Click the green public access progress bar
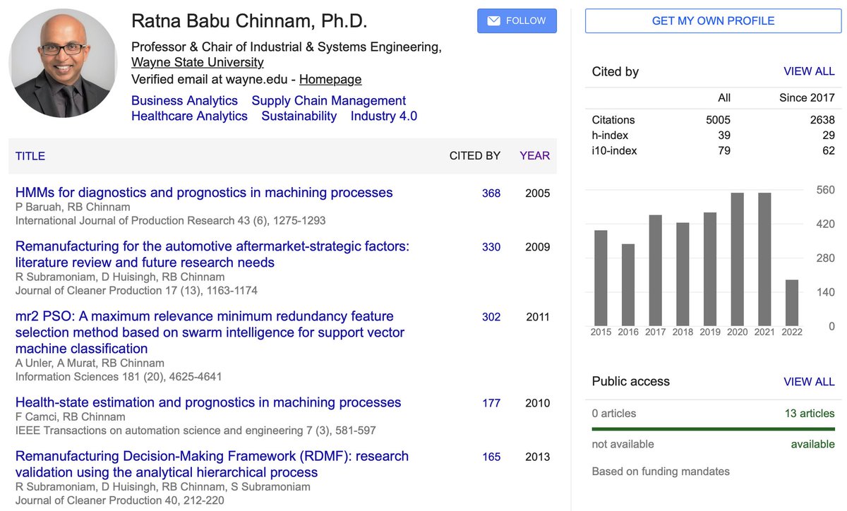The width and height of the screenshot is (847, 511). click(714, 428)
